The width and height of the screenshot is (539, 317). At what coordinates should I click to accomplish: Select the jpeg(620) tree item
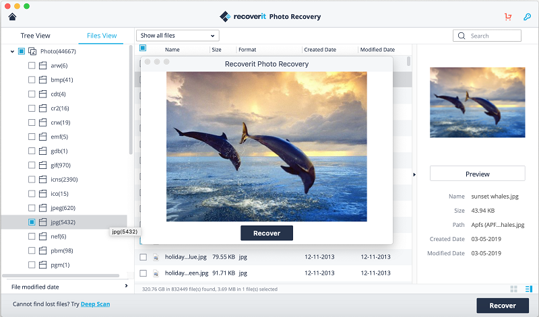coord(63,208)
